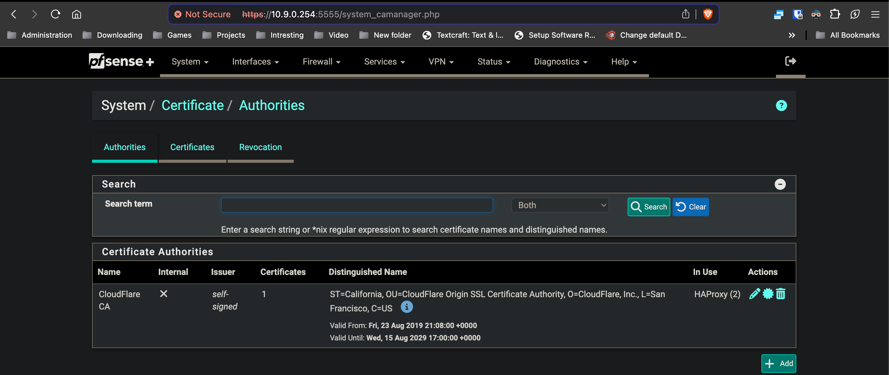Open the Textcraft bookmark
This screenshot has height=375, width=889.
pos(463,35)
